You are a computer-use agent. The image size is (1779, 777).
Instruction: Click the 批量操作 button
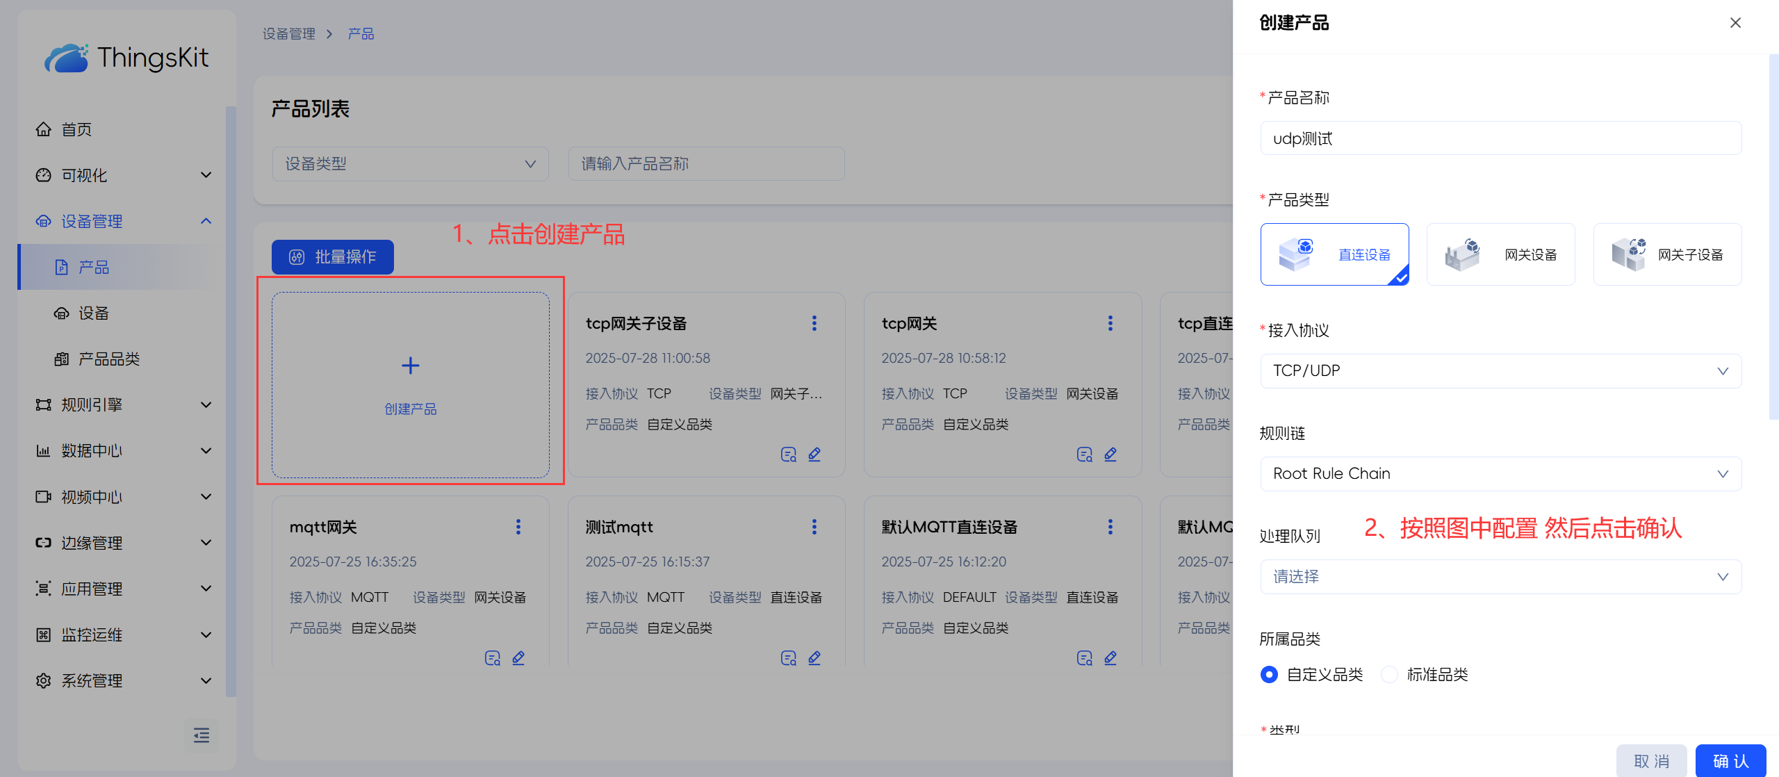pyautogui.click(x=333, y=257)
